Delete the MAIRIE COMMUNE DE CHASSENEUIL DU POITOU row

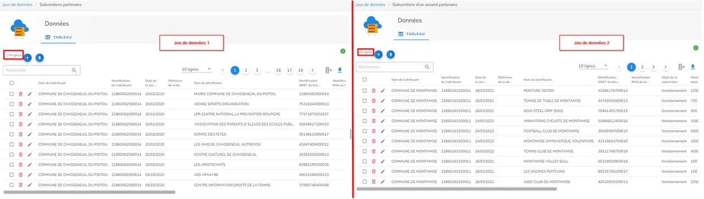(21, 94)
